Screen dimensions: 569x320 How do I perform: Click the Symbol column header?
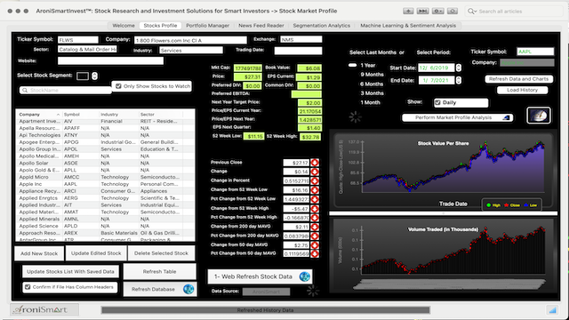pyautogui.click(x=81, y=115)
